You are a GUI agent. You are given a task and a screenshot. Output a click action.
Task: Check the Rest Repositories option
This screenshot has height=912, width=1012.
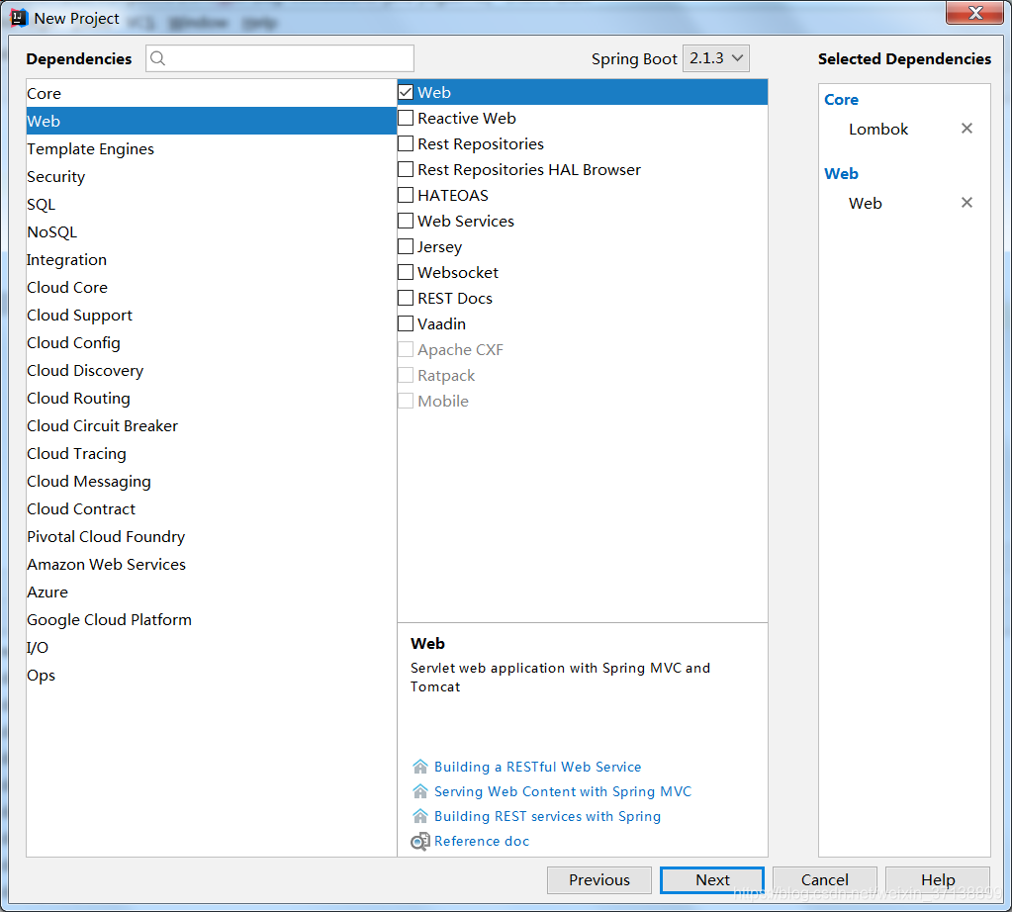point(406,144)
